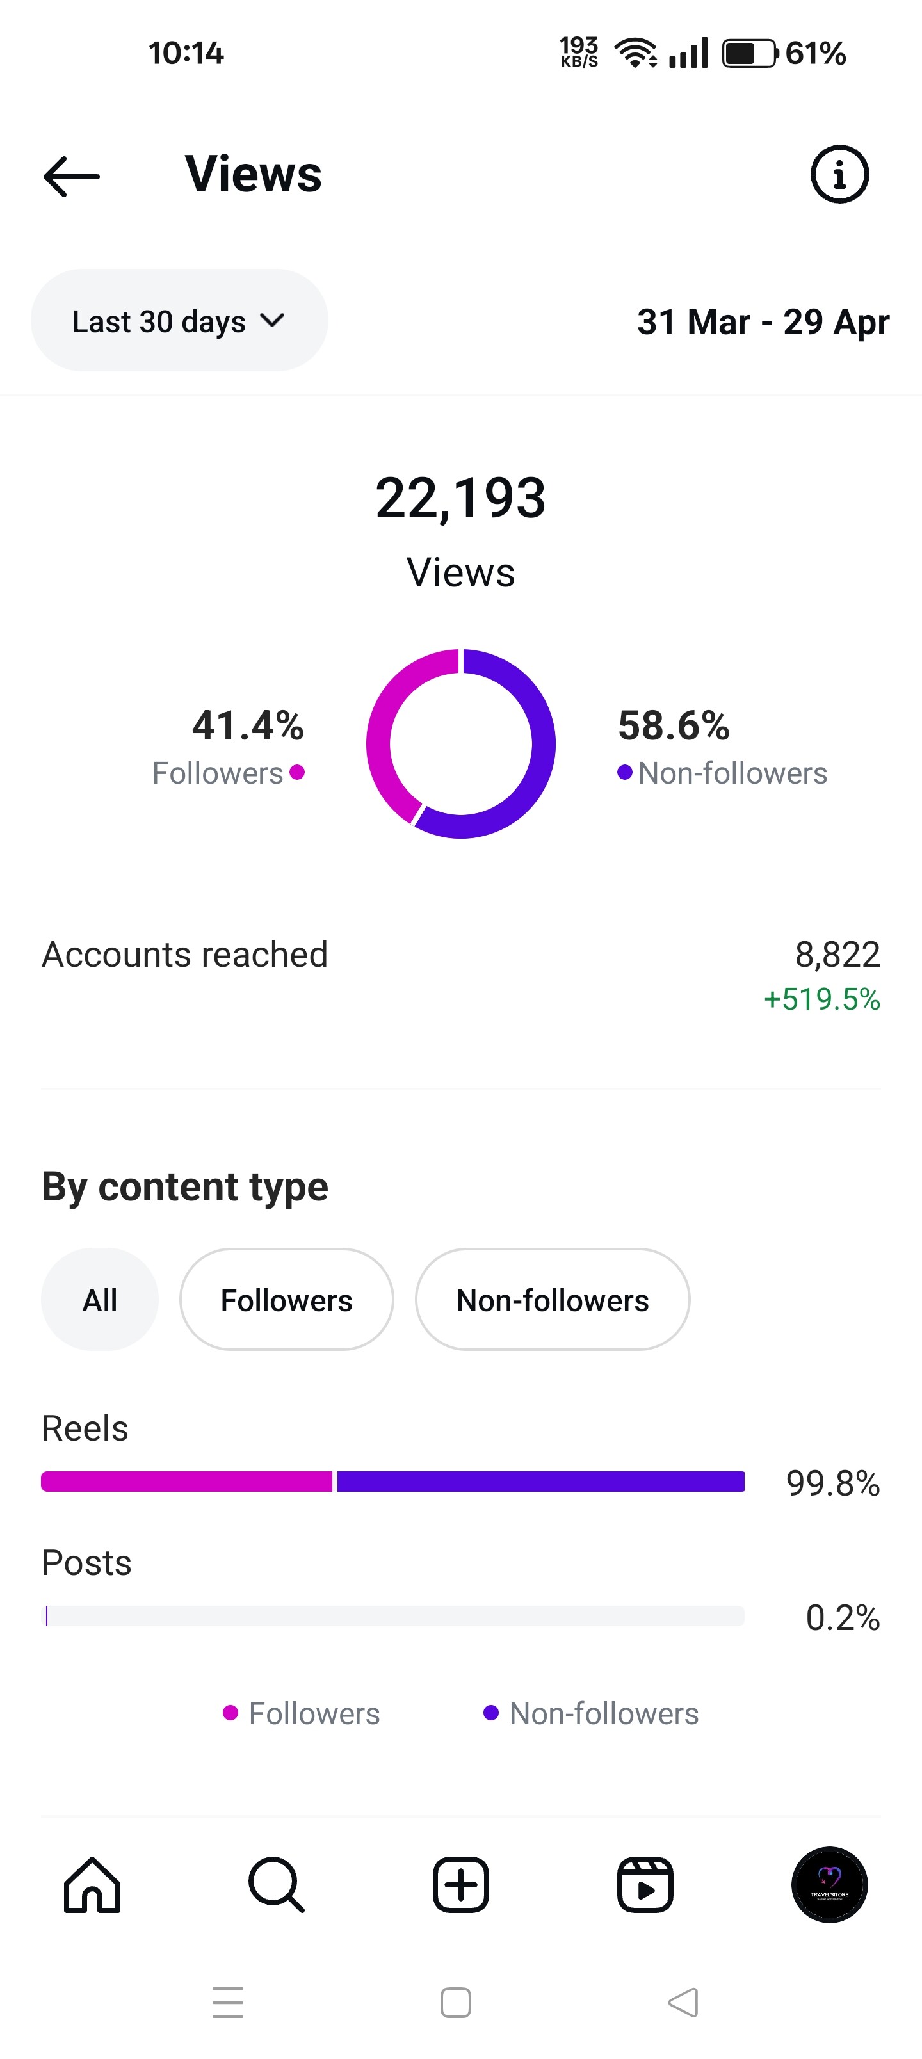This screenshot has width=922, height=2059.
Task: Click the chevron next to Last 30 days
Action: tap(273, 321)
